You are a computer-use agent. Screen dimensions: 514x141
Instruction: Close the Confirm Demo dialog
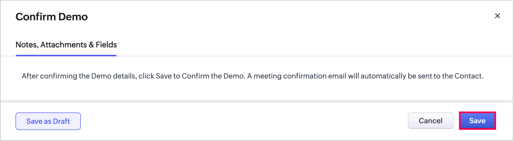coord(497,16)
